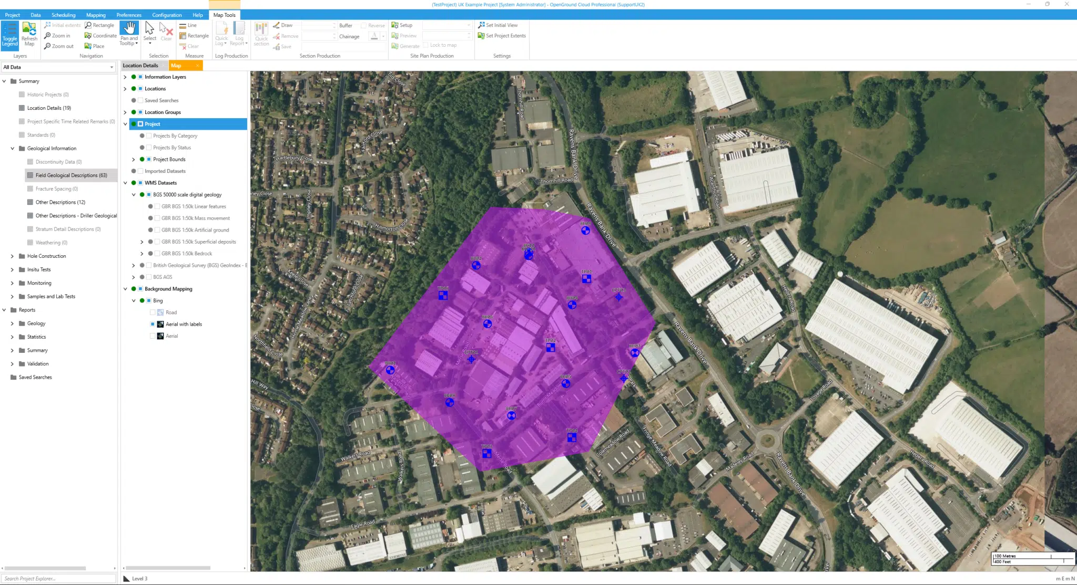Open Field Geological Descriptions (63)
Viewport: 1077px width, 585px height.
click(71, 175)
